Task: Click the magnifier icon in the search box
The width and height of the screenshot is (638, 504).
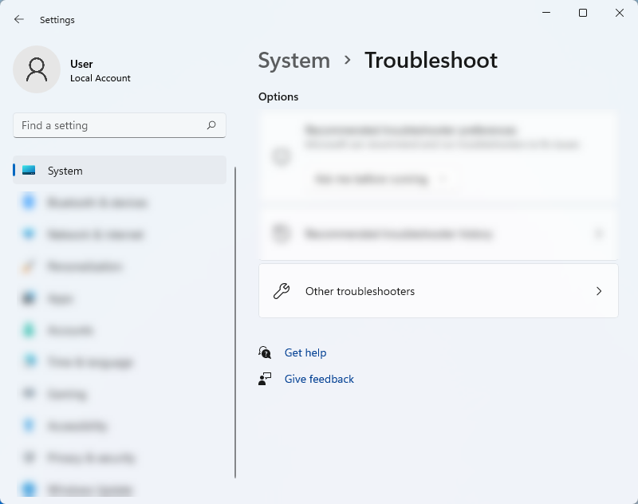Action: coord(211,125)
